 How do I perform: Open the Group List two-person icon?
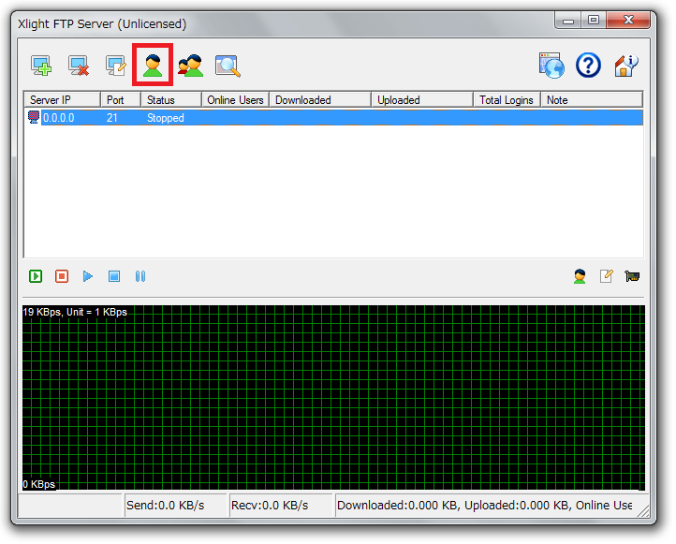191,66
